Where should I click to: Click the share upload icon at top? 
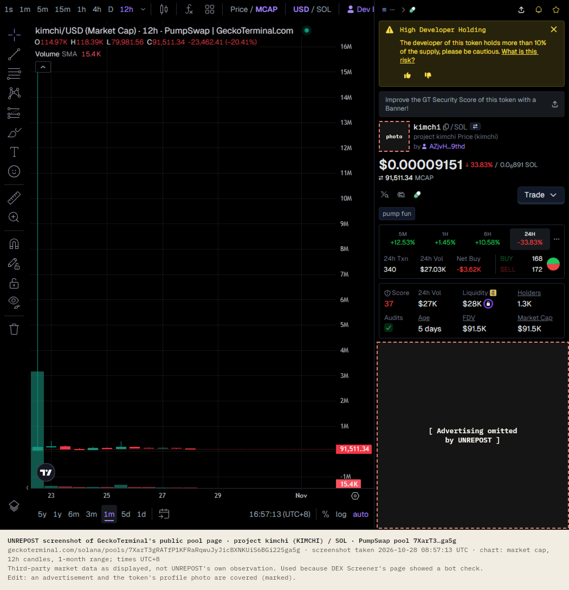(521, 10)
